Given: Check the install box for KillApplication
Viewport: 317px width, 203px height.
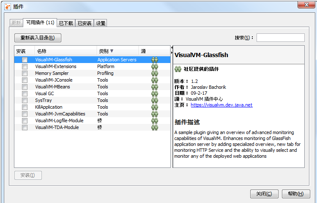Looking at the screenshot, I should click(25, 107).
